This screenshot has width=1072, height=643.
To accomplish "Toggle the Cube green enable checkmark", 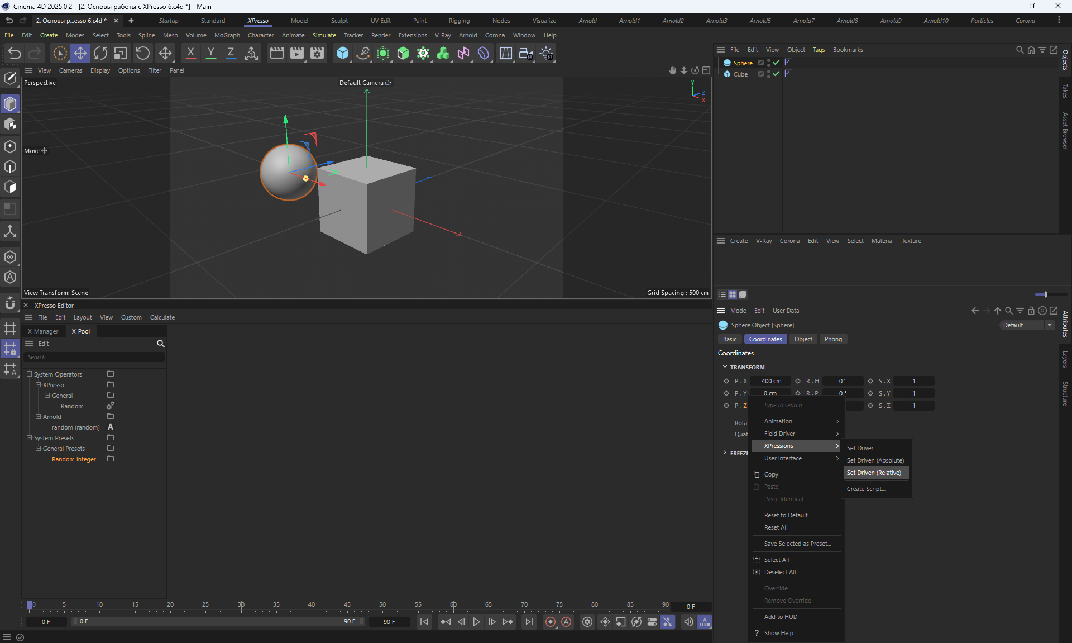I will click(x=776, y=74).
